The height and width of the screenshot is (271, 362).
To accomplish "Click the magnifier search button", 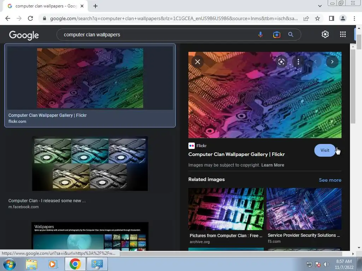I will tap(291, 35).
